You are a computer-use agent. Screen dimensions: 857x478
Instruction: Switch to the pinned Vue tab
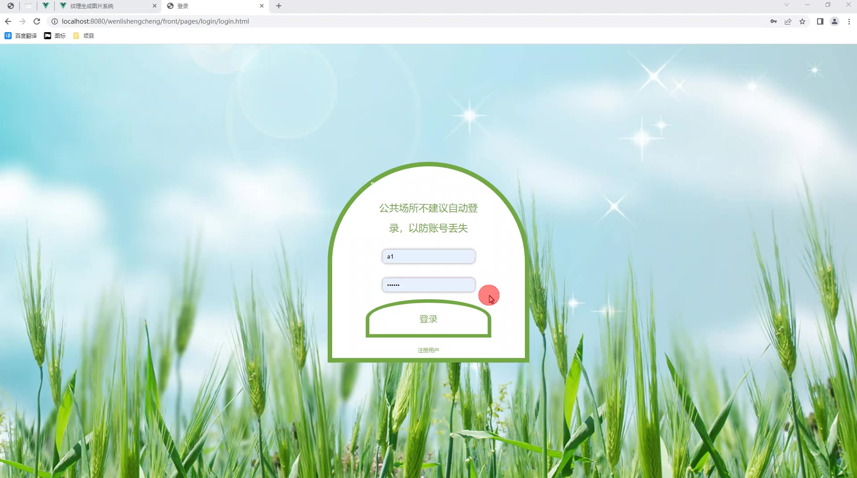46,6
